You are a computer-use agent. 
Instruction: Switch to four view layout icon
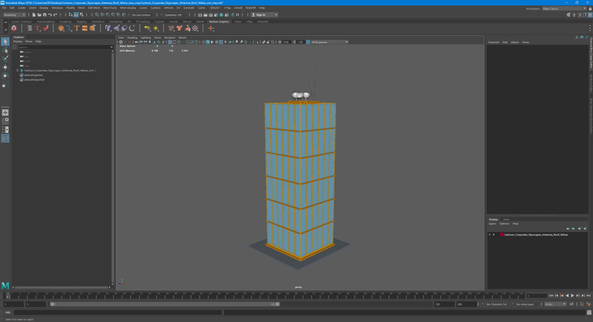click(5, 121)
